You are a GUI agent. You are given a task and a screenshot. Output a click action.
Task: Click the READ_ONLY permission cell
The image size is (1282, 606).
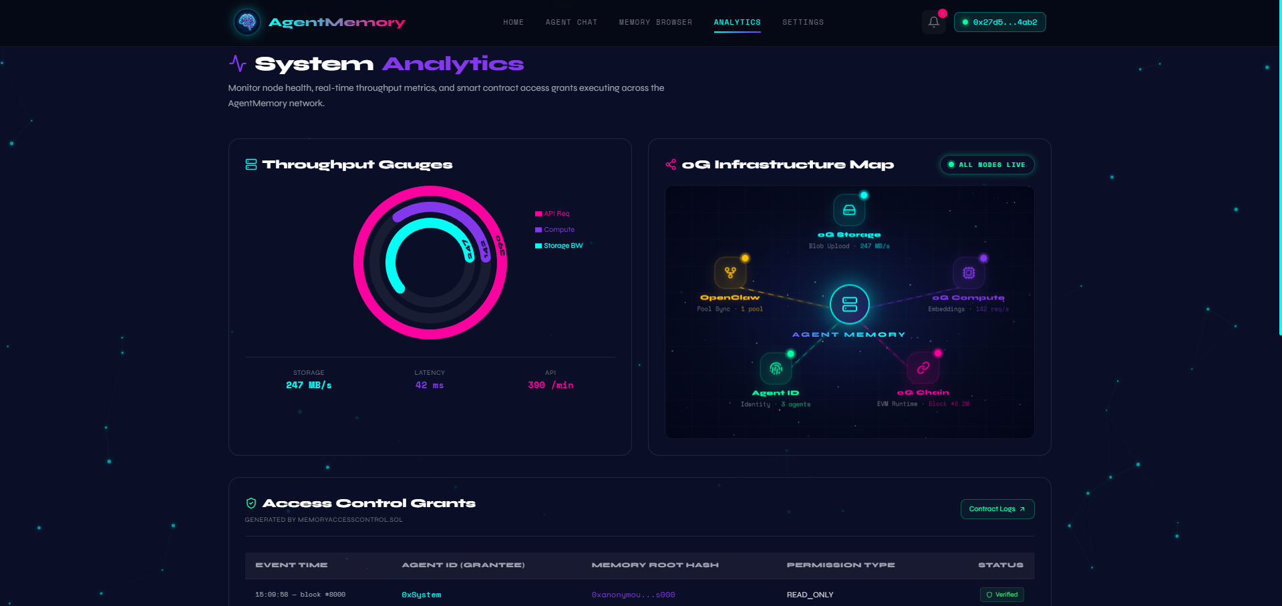click(810, 595)
